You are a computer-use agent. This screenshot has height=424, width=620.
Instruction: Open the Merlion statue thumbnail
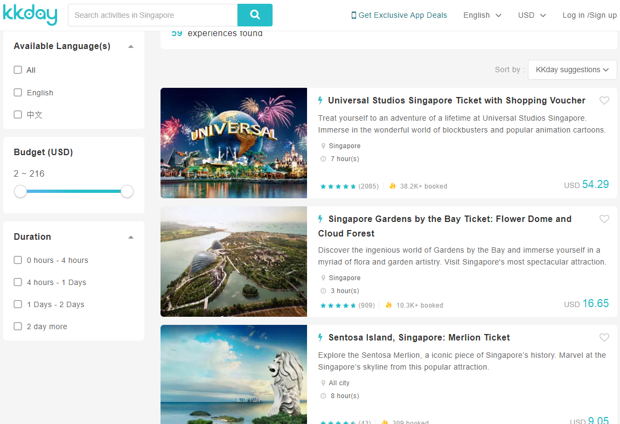[x=234, y=374]
